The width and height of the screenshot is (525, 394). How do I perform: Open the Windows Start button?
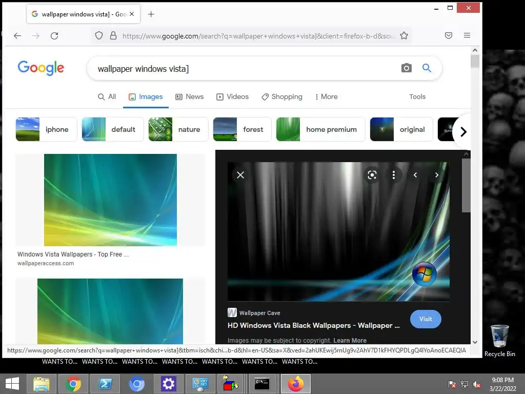pyautogui.click(x=12, y=384)
